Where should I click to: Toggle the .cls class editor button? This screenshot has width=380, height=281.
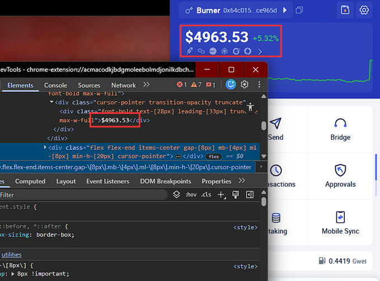pyautogui.click(x=206, y=194)
